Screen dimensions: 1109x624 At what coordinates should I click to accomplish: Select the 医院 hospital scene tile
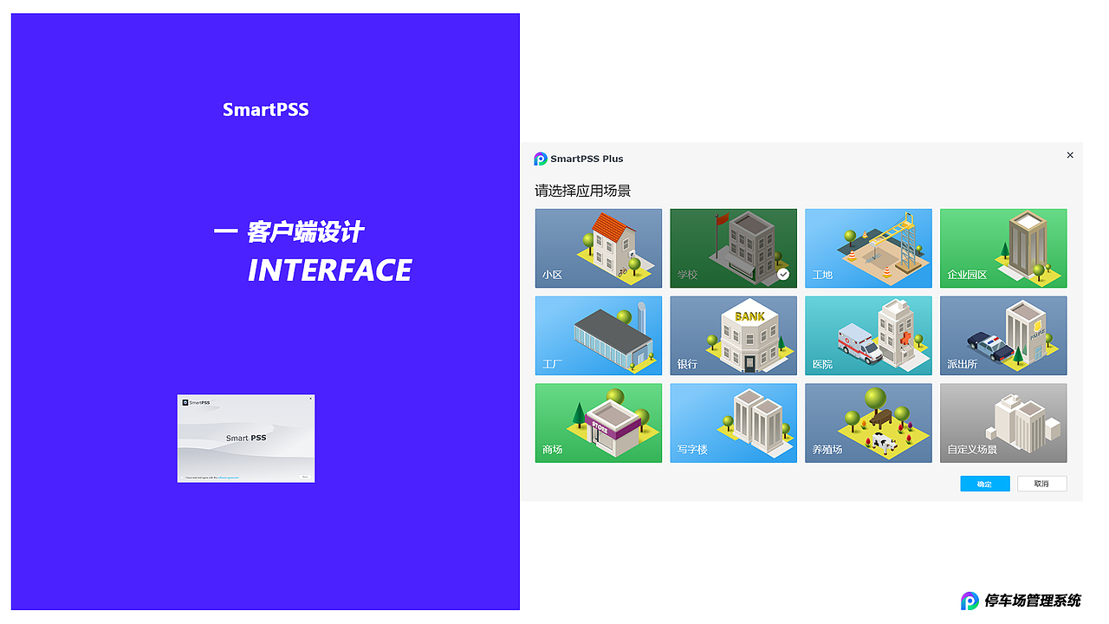point(868,335)
